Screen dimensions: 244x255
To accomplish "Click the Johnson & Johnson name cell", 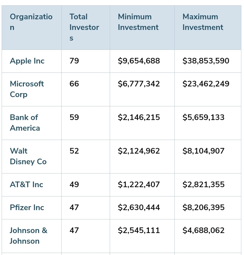I will (29, 236).
